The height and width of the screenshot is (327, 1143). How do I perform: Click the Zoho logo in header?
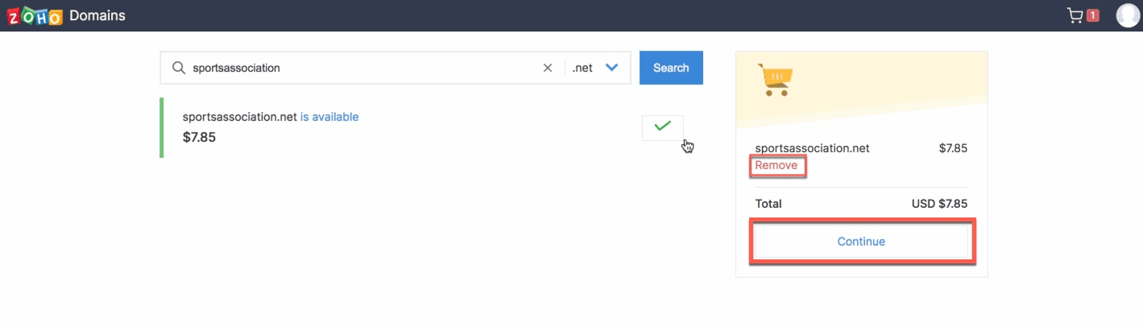click(x=34, y=15)
